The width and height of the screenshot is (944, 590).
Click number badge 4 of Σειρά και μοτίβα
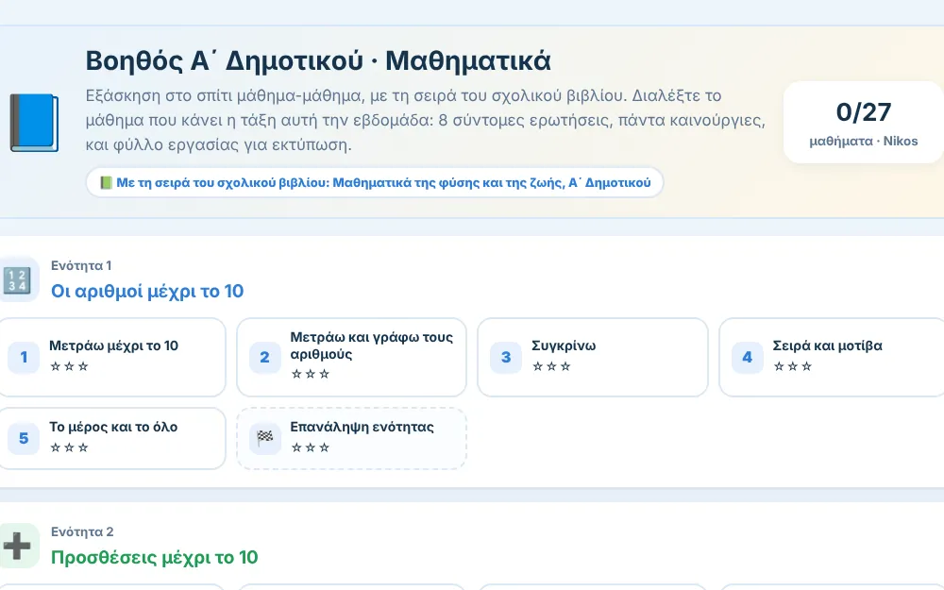pos(747,357)
